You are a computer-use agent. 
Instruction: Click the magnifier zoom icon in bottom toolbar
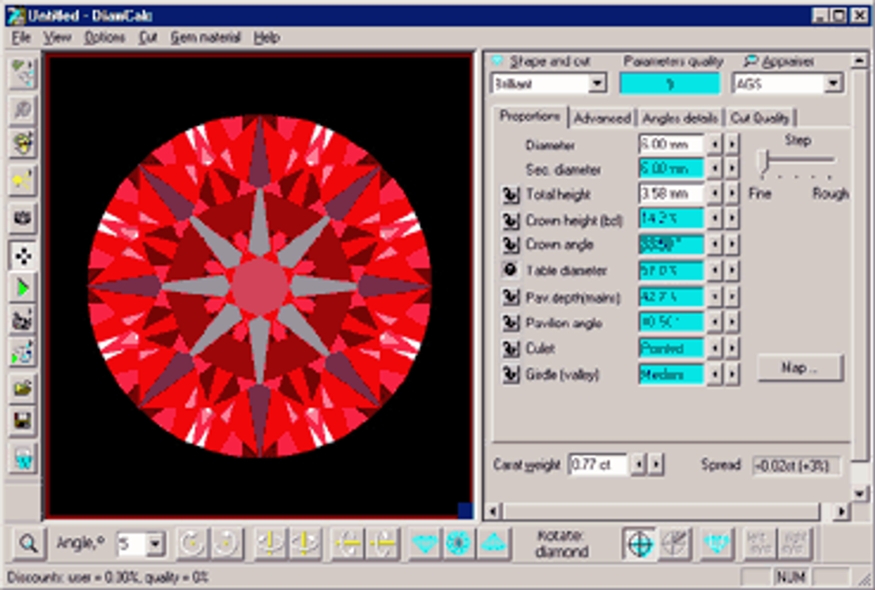[x=28, y=543]
